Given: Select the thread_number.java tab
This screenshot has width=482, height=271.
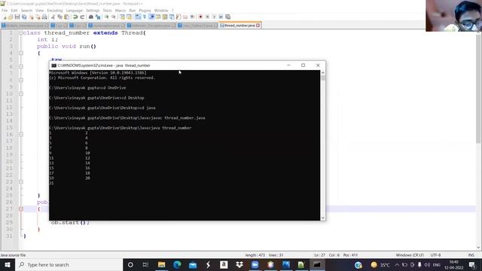Looking at the screenshot, I should click(240, 26).
